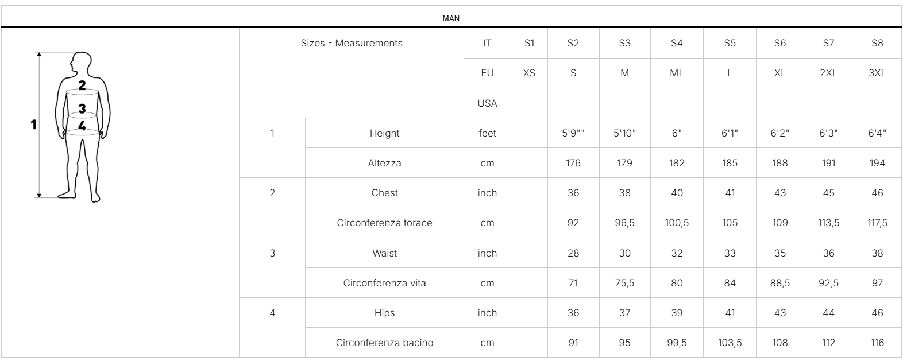Viewport: 907px width, 361px height.
Task: Click the 182 cm height value
Action: click(677, 163)
